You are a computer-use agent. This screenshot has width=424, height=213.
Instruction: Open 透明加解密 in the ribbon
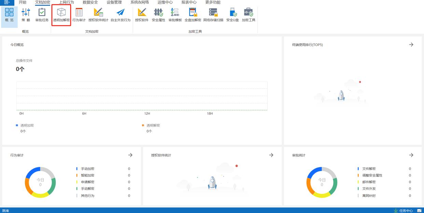tap(61, 15)
